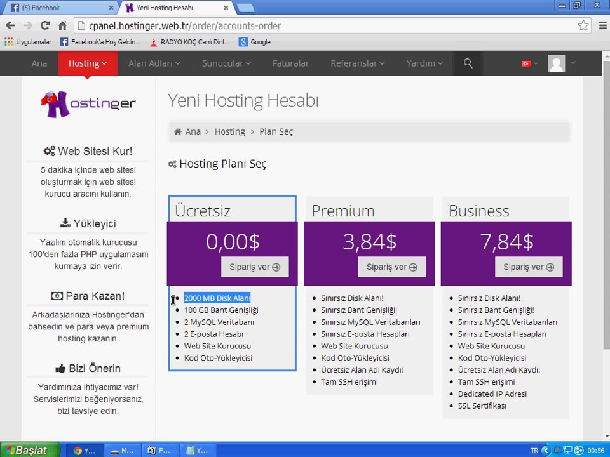Screen dimensions: 610x457
Task: Open Google bookmark
Action: (x=255, y=42)
